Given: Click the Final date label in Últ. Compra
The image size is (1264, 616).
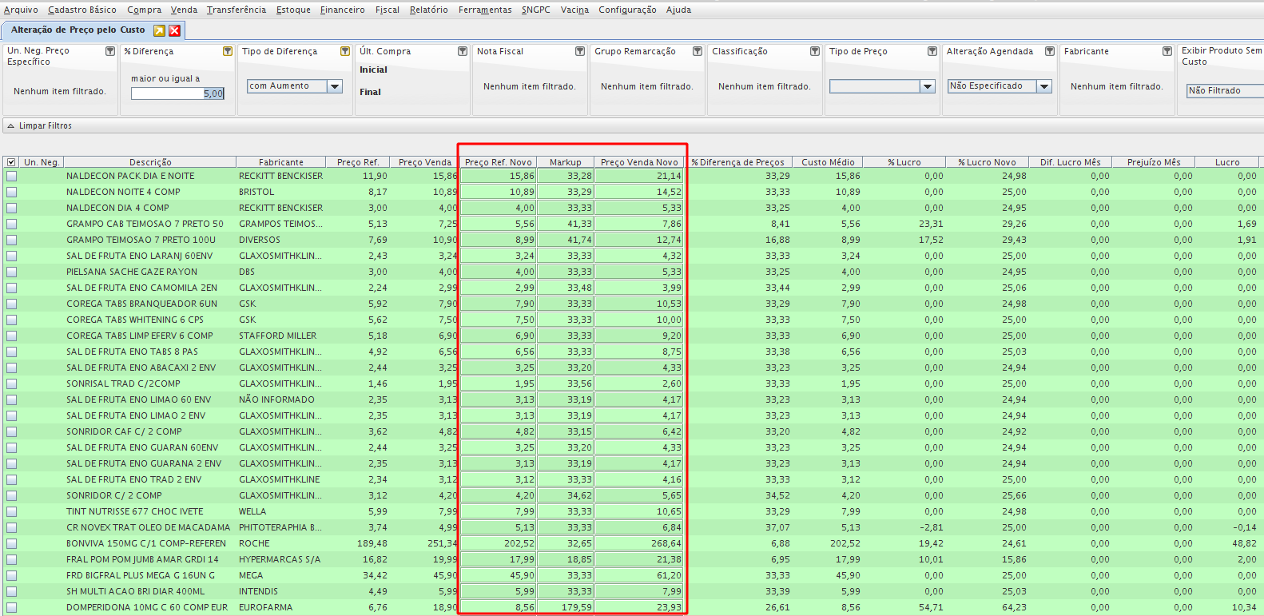Looking at the screenshot, I should [x=370, y=92].
